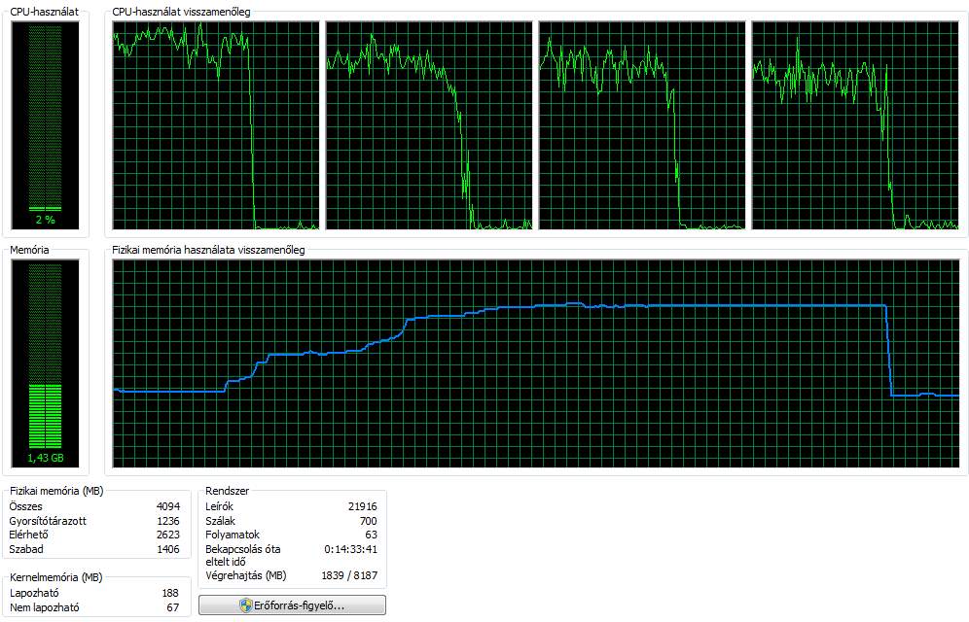Click the available memory value 2623
Image resolution: width=969 pixels, height=622 pixels.
(168, 535)
